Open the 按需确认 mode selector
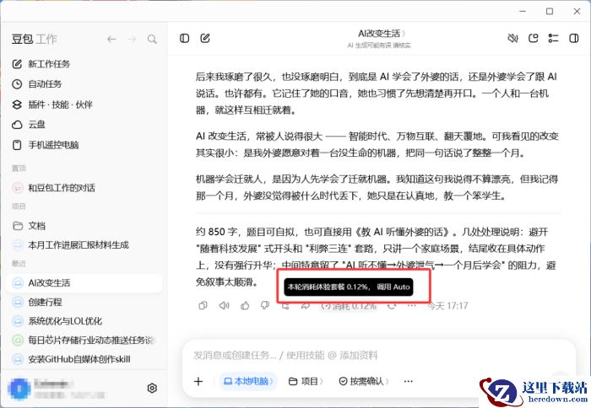Image resolution: width=591 pixels, height=408 pixels. [364, 381]
